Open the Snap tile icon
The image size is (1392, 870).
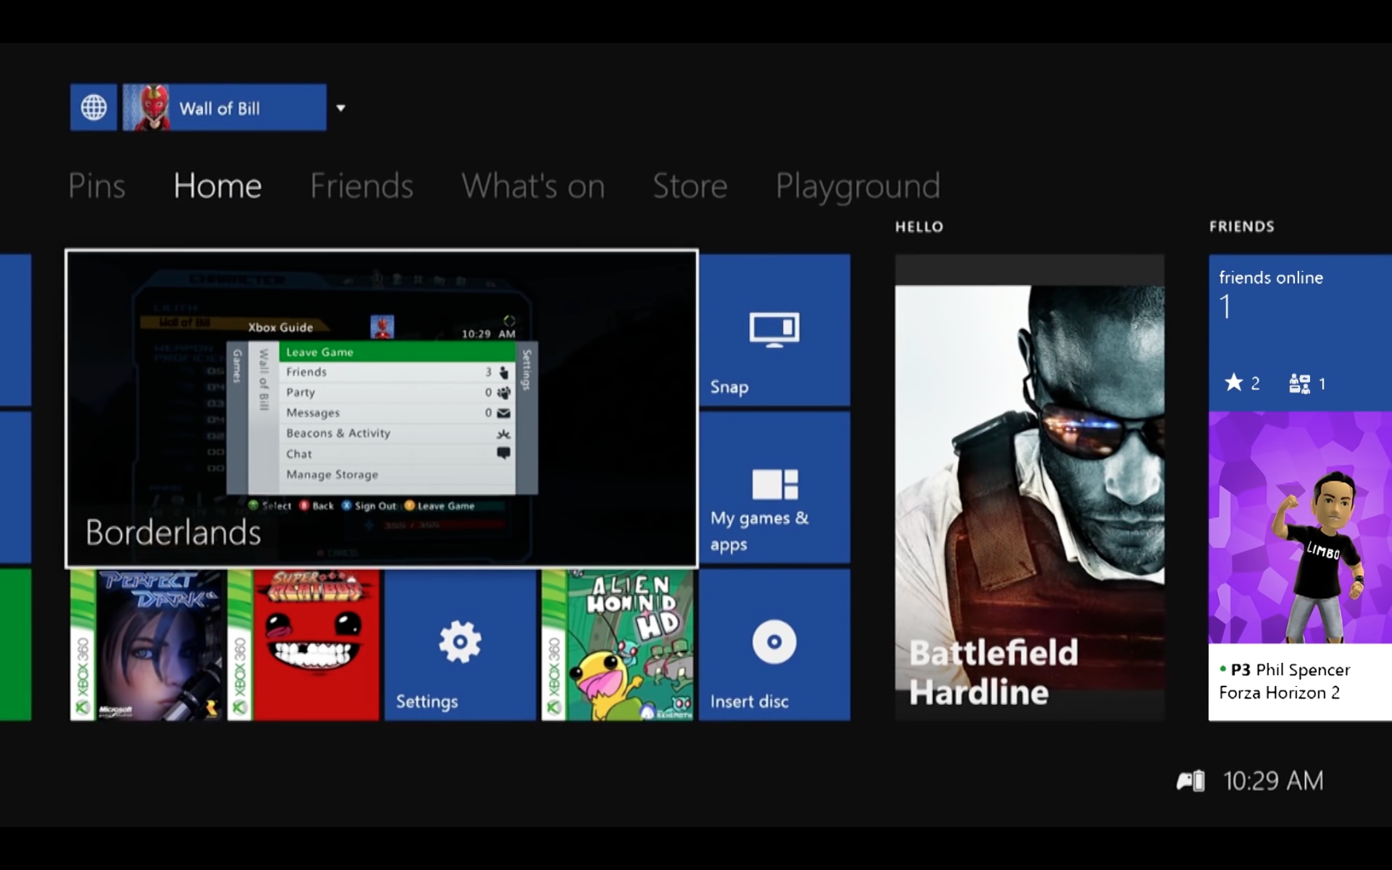pos(775,330)
